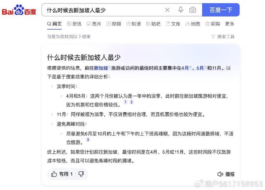Click the Baidu logo

[x=19, y=10]
